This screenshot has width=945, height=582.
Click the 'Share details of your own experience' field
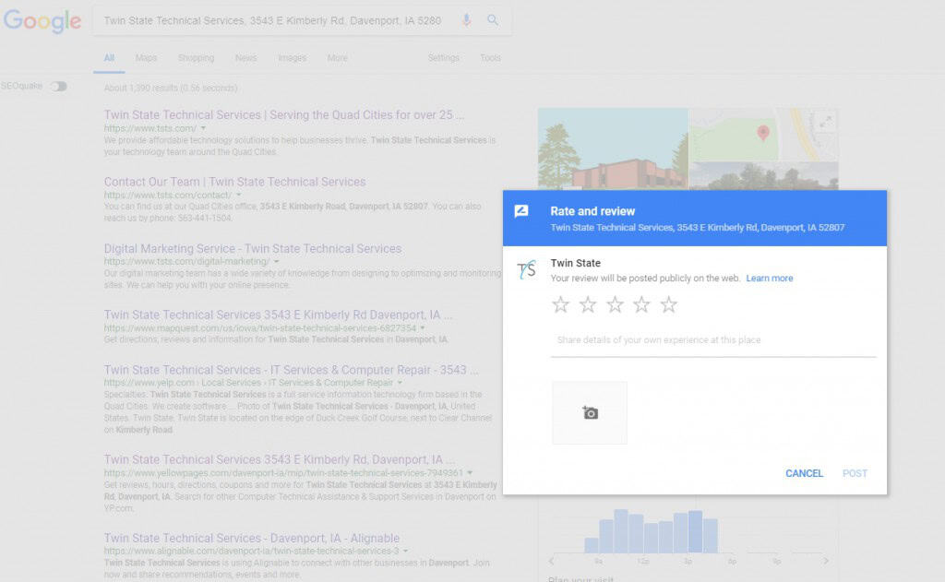[713, 340]
